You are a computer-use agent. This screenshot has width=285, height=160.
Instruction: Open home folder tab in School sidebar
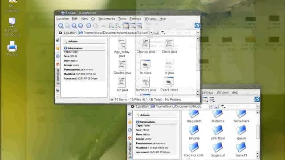point(58,64)
